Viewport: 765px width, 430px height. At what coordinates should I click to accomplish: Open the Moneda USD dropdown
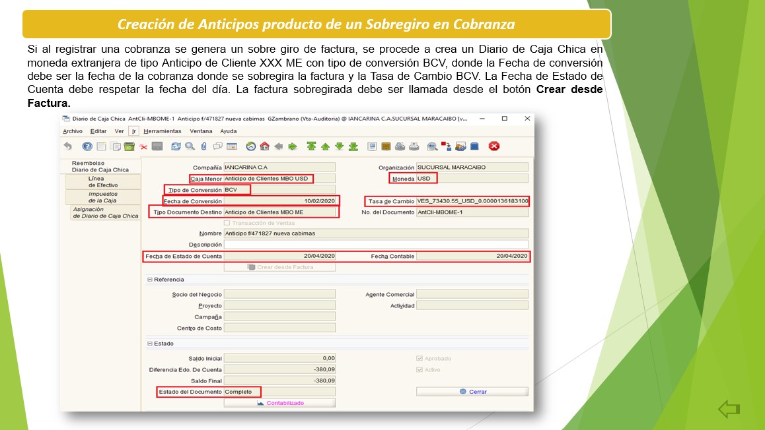(472, 179)
